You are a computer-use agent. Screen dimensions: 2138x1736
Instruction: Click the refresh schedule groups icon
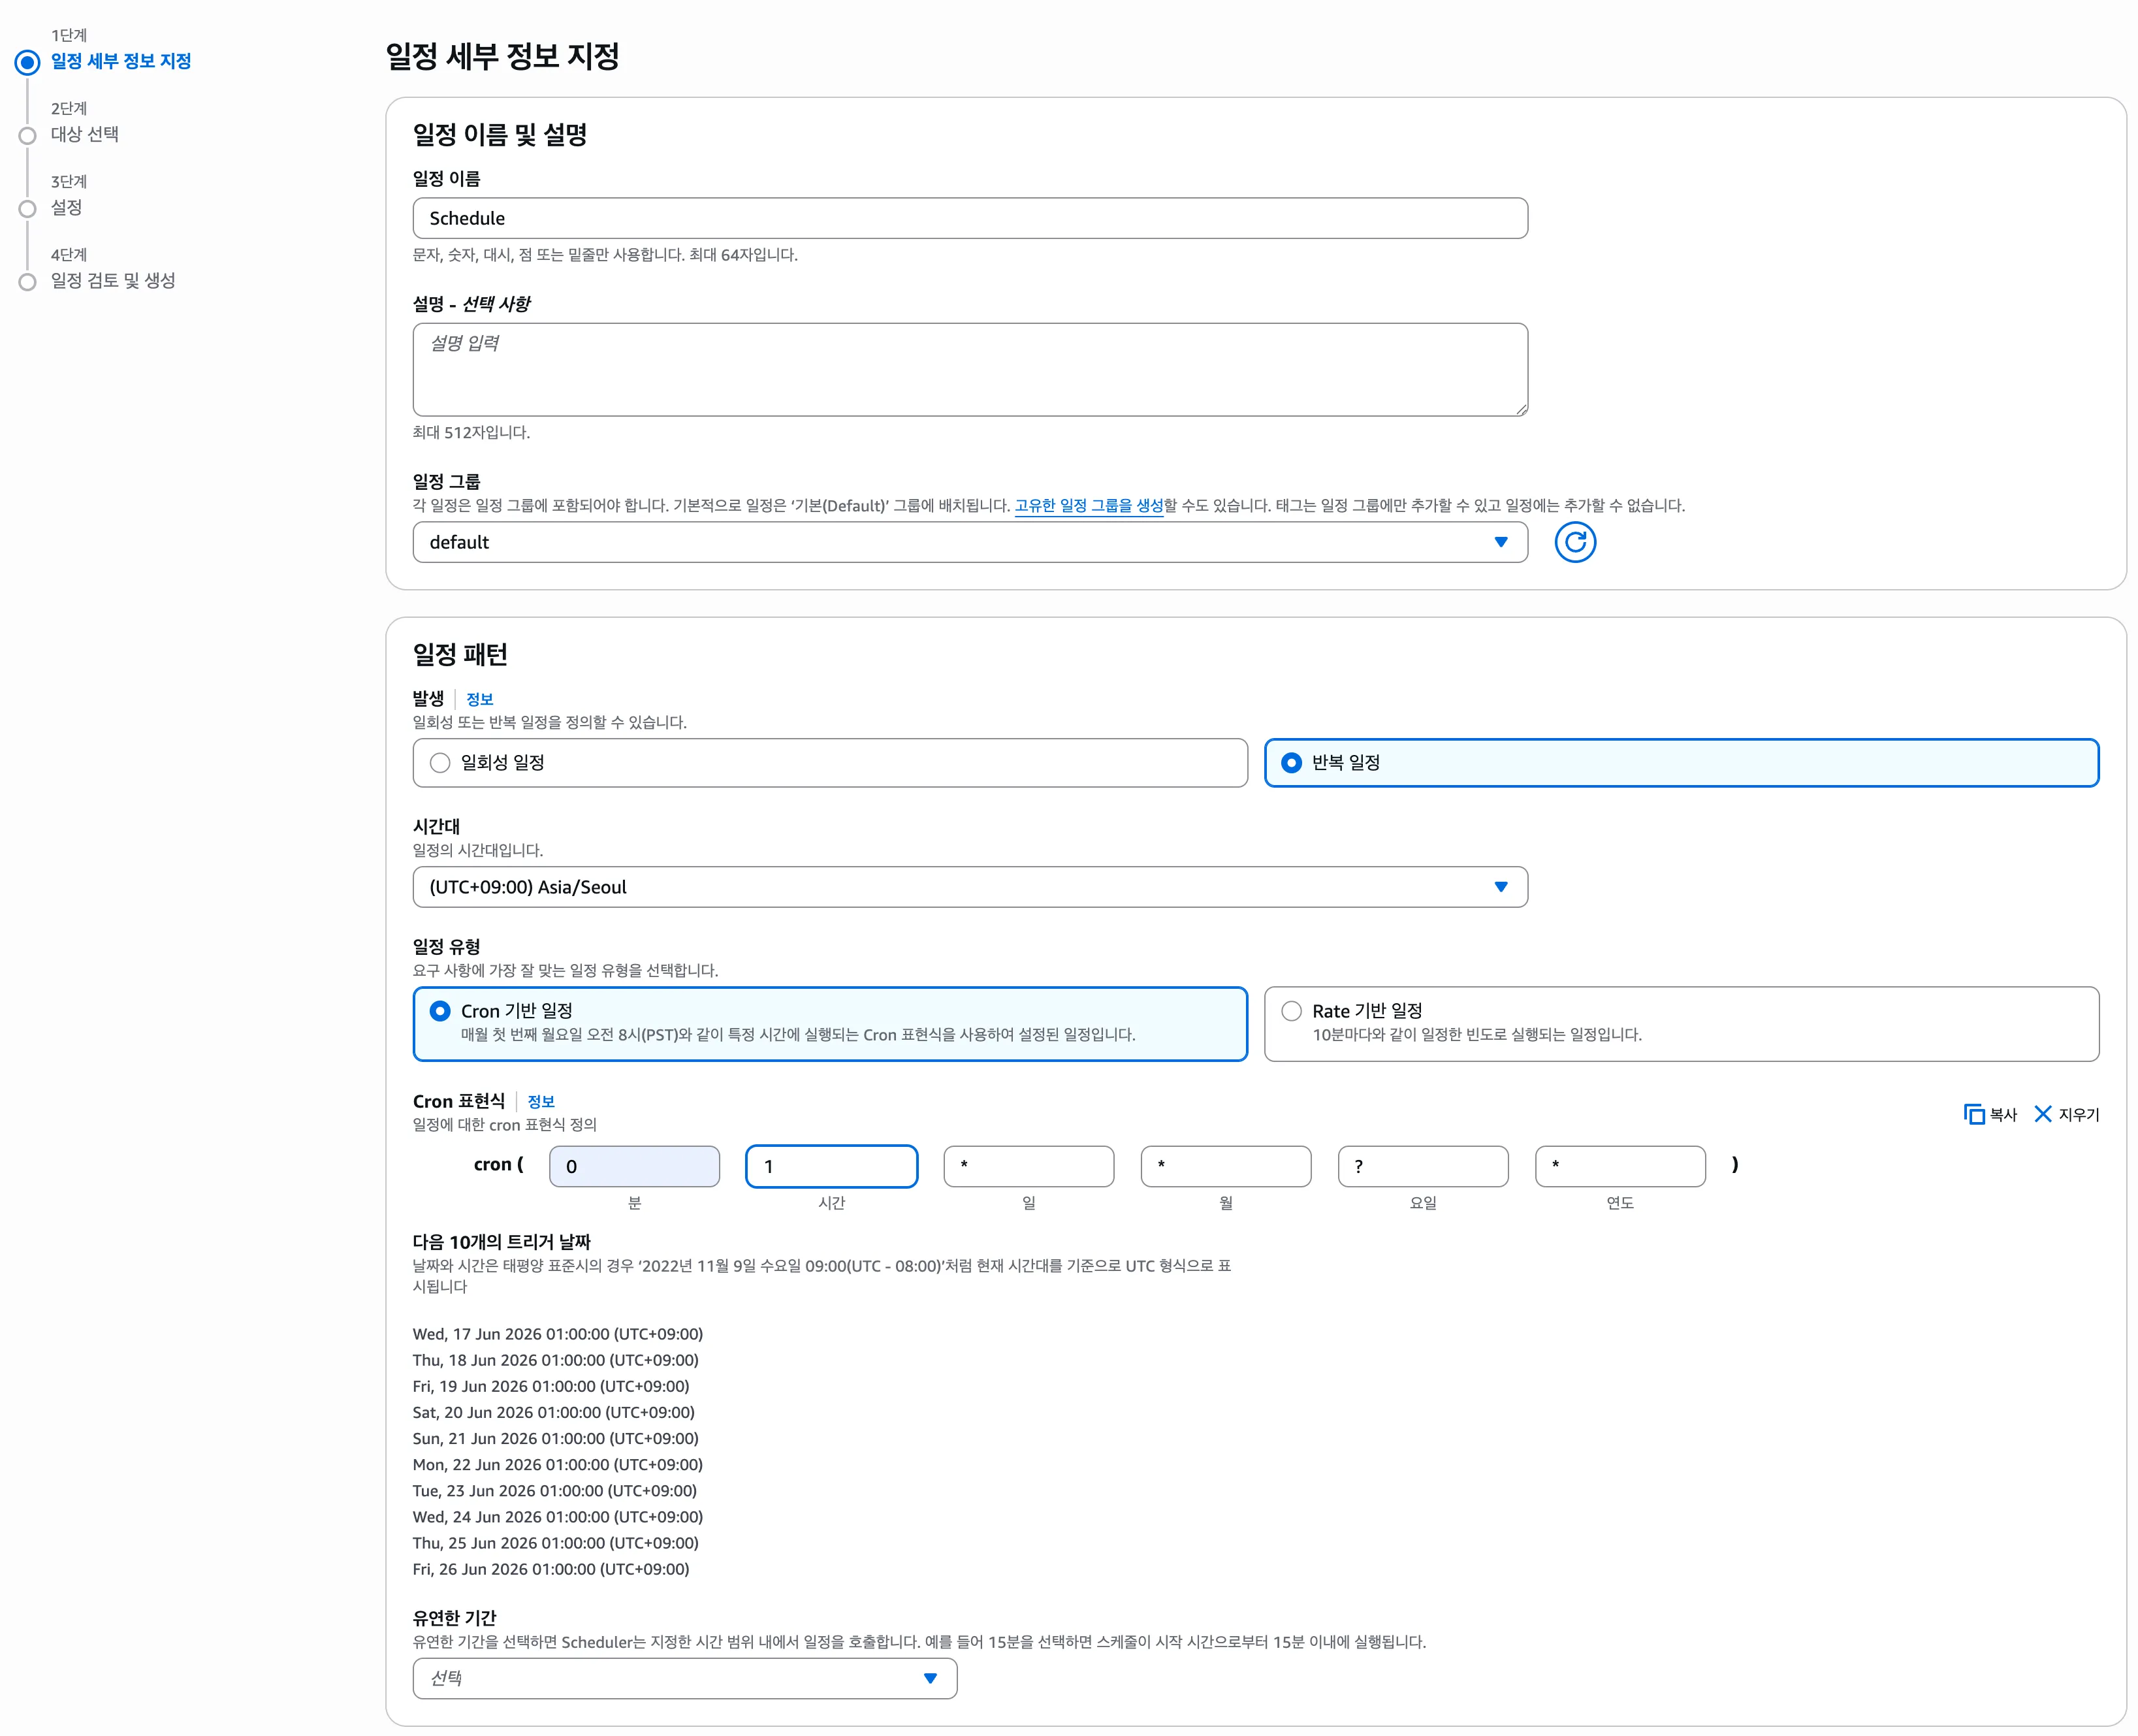tap(1574, 542)
